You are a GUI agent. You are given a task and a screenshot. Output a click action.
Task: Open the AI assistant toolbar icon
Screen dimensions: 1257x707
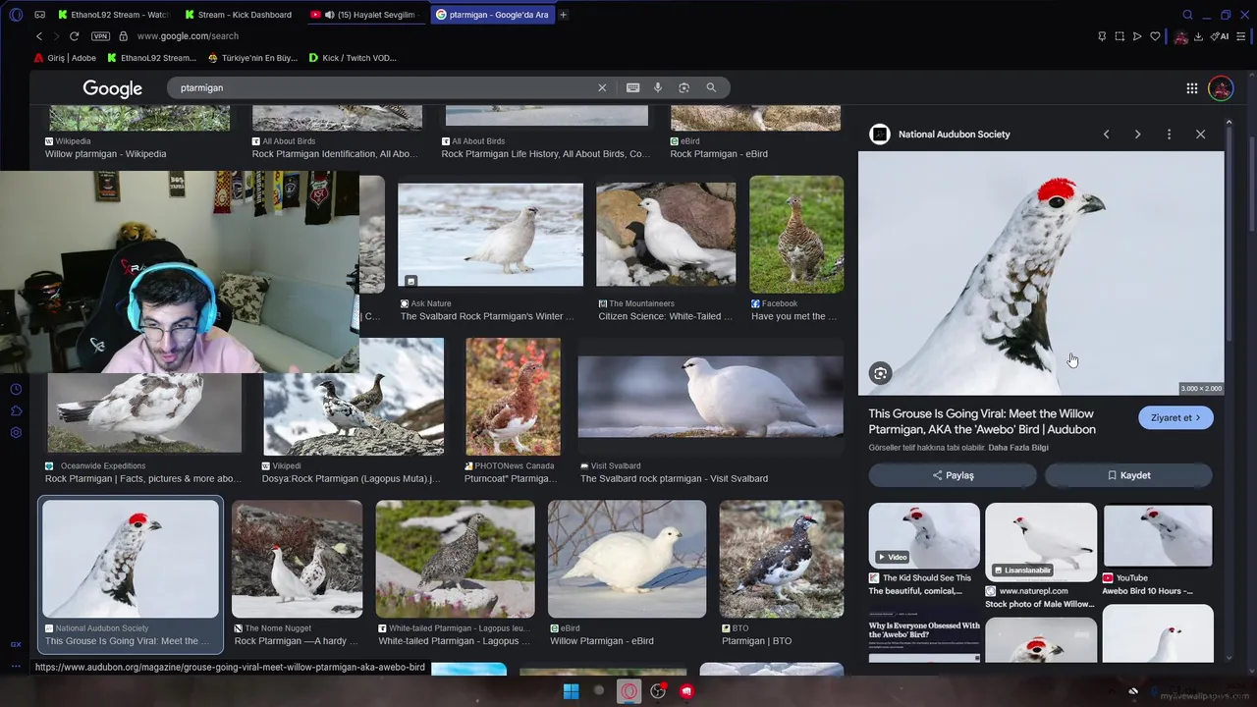pos(1221,36)
